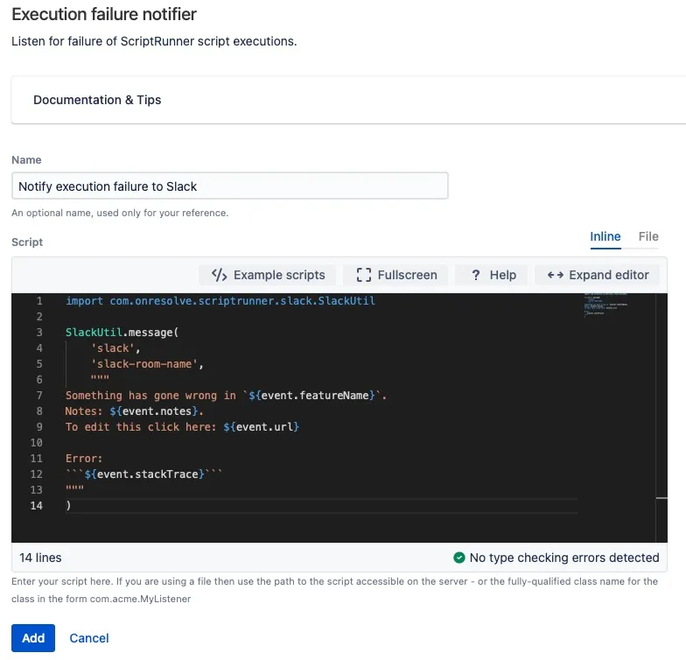
Task: Click the SlackUtil.message( line
Action: click(122, 333)
